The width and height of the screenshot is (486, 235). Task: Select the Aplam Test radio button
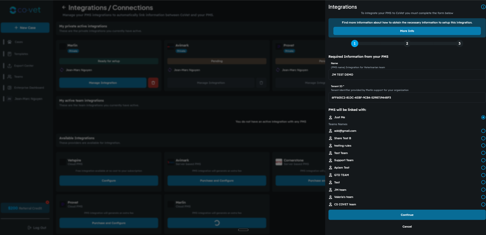(483, 168)
